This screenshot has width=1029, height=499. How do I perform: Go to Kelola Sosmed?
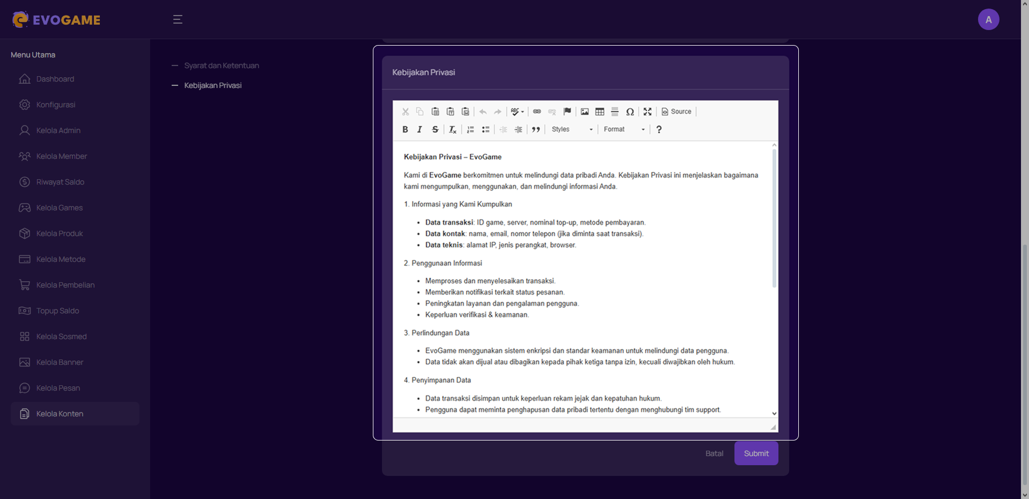(x=75, y=336)
